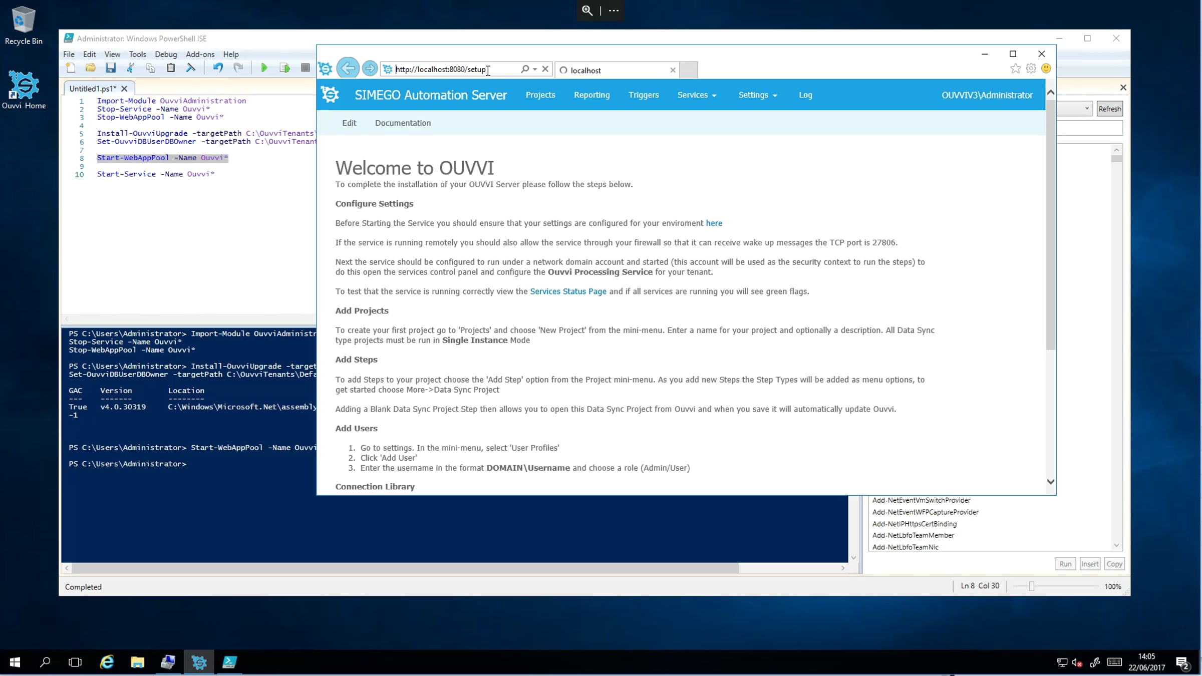Follow the Services Status Page link
The image size is (1202, 676).
click(568, 291)
